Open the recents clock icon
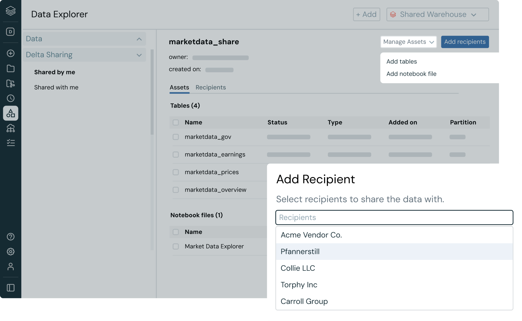 click(11, 98)
